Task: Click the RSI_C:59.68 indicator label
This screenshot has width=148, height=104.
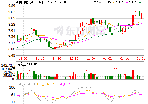Action: click(x=67, y=84)
